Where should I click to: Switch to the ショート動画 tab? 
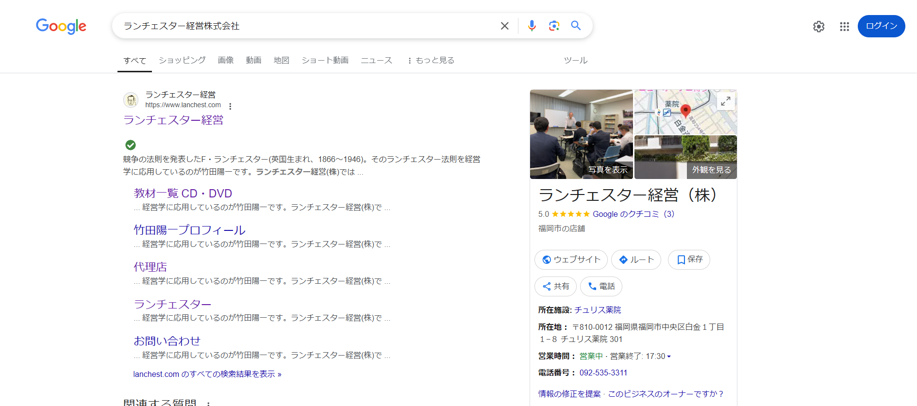coord(325,60)
